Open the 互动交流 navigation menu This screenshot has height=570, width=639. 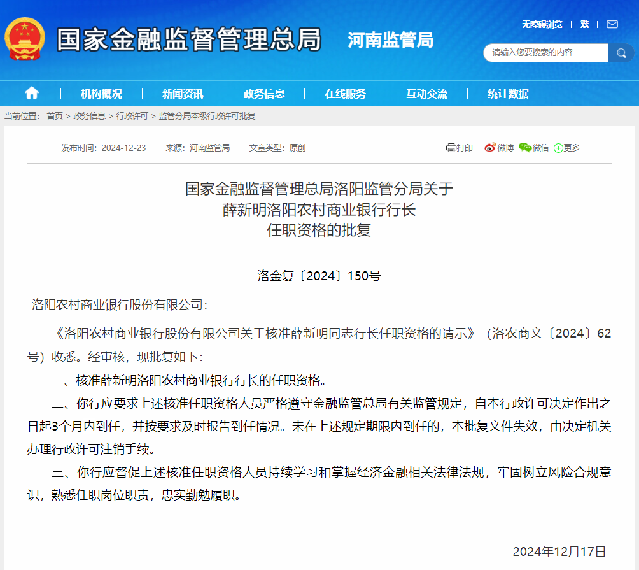click(x=427, y=94)
